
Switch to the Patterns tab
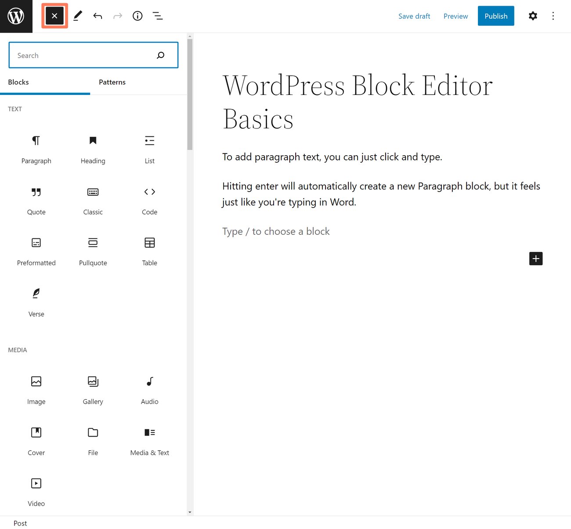112,82
